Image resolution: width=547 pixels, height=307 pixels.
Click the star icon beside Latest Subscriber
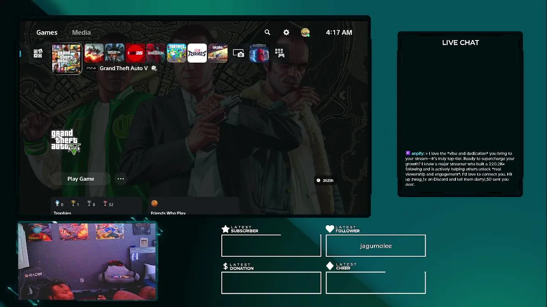point(226,229)
